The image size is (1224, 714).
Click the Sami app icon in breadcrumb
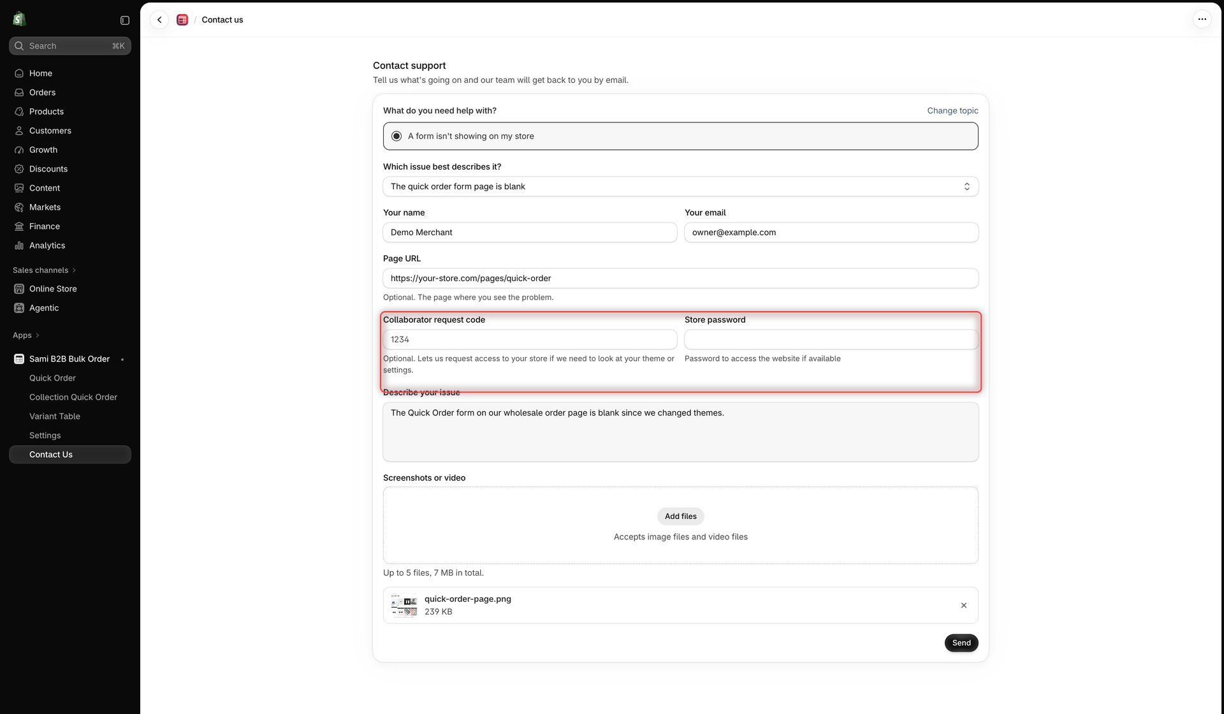click(x=182, y=20)
